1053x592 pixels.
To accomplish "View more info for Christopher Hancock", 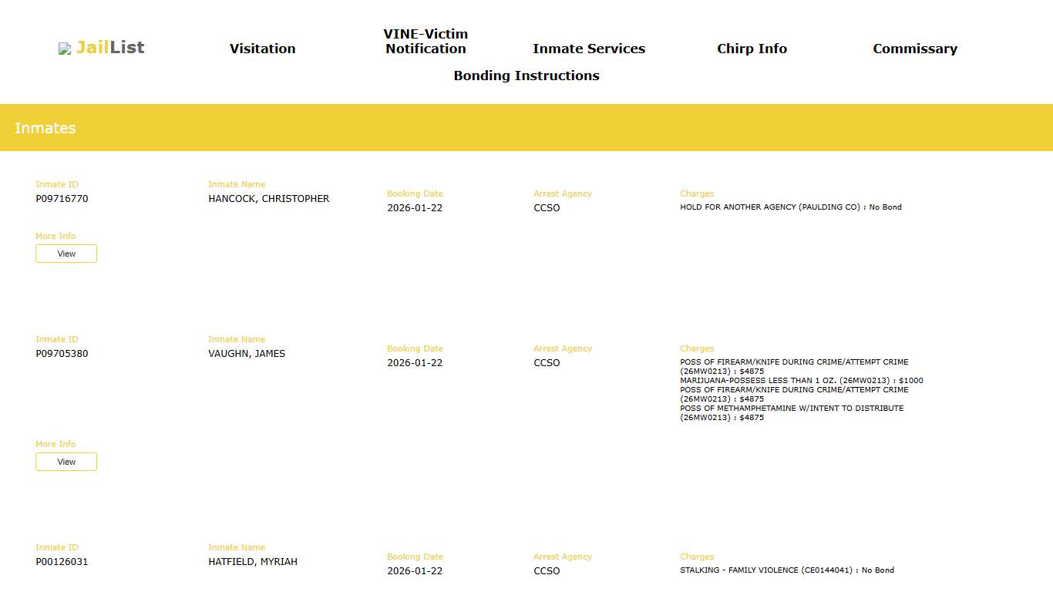I will [x=66, y=254].
